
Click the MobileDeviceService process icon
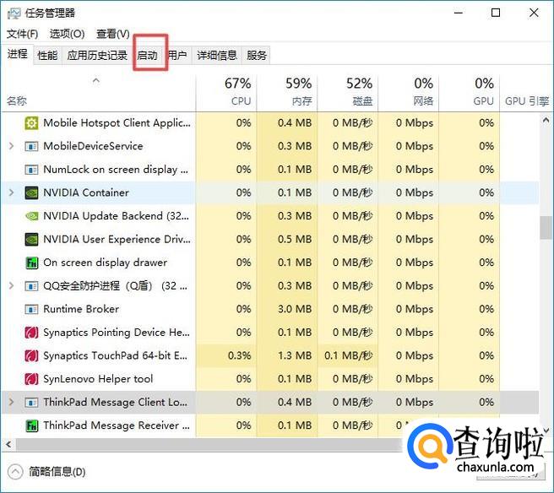31,146
